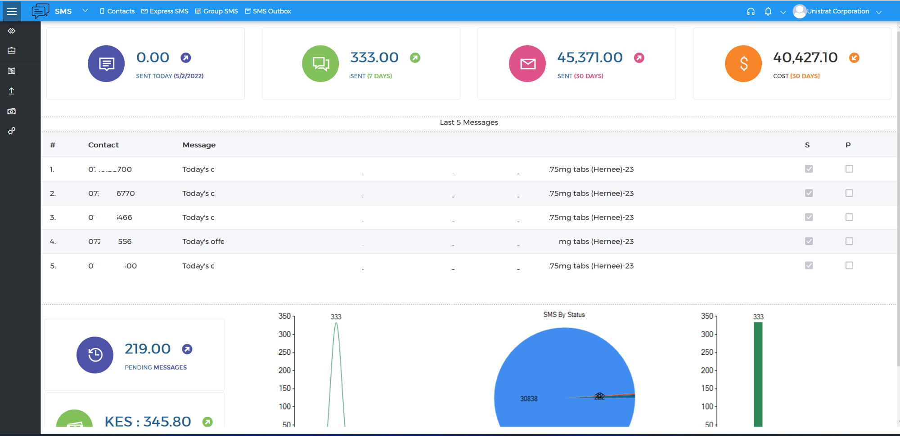Screen dimensions: 900x436
Task: Open the Sent 30 Days arrow link
Action: (639, 57)
